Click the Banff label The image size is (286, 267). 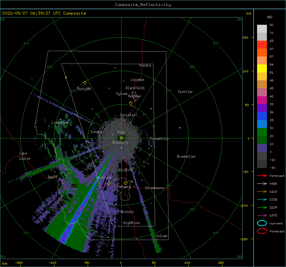(x=52, y=177)
